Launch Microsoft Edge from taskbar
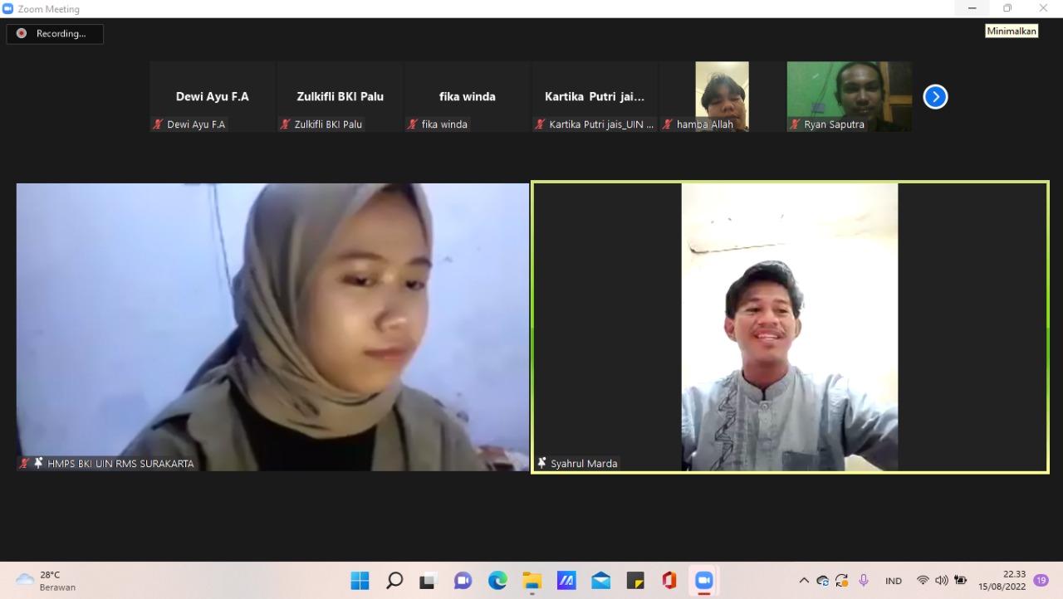The height and width of the screenshot is (599, 1063). click(x=497, y=581)
